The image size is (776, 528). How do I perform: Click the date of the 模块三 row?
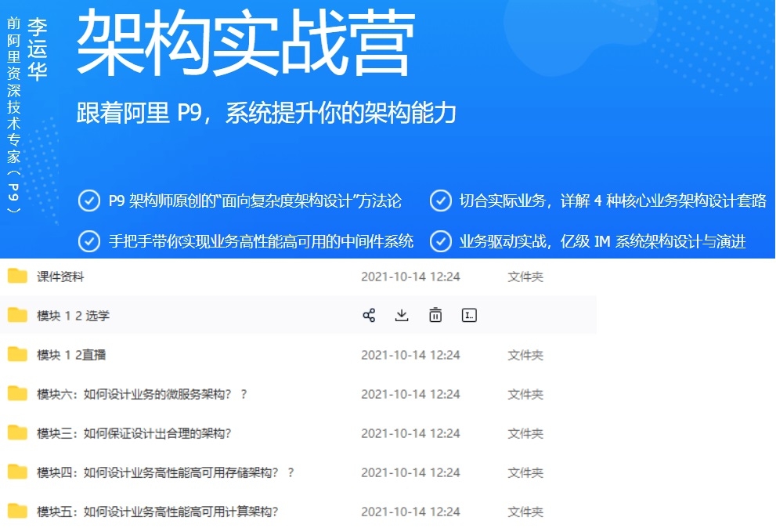point(411,433)
